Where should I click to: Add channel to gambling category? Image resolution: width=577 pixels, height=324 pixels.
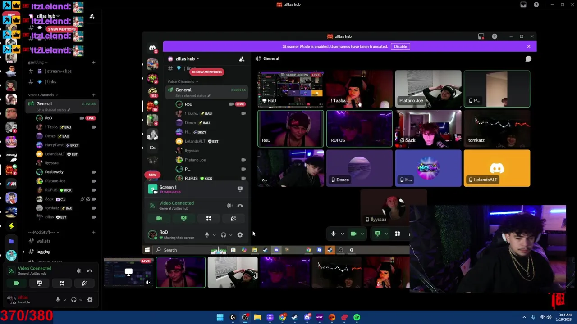tap(94, 63)
